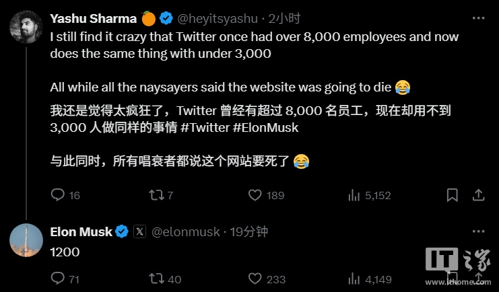Bookmark Yashu Sharma's tweet
Viewport: 499px width, 292px height.
(452, 195)
